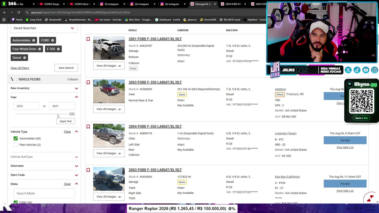
Task: Open the BELABOX cloud bookmark
Action: pyautogui.click(x=229, y=20)
